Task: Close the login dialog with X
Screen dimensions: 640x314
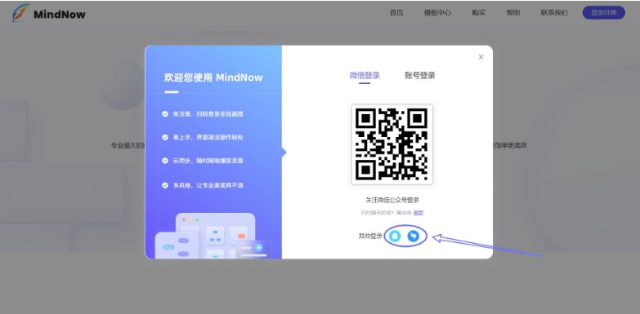Action: click(x=481, y=57)
